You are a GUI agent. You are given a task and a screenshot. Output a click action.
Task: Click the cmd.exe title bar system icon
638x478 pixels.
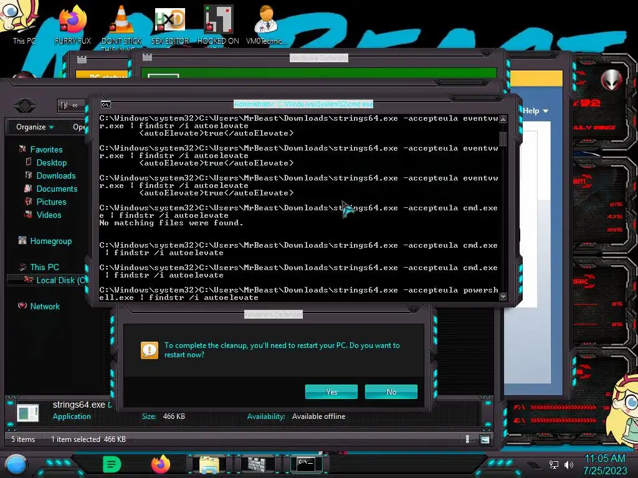pyautogui.click(x=106, y=105)
